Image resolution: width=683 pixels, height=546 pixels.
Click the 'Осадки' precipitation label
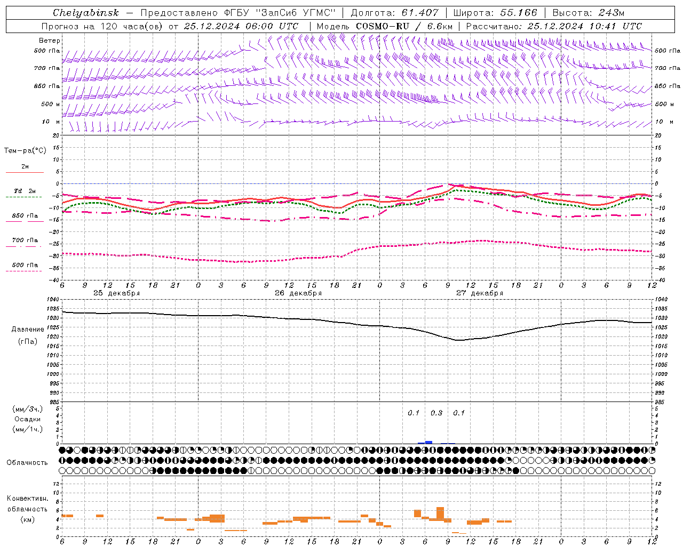28,419
